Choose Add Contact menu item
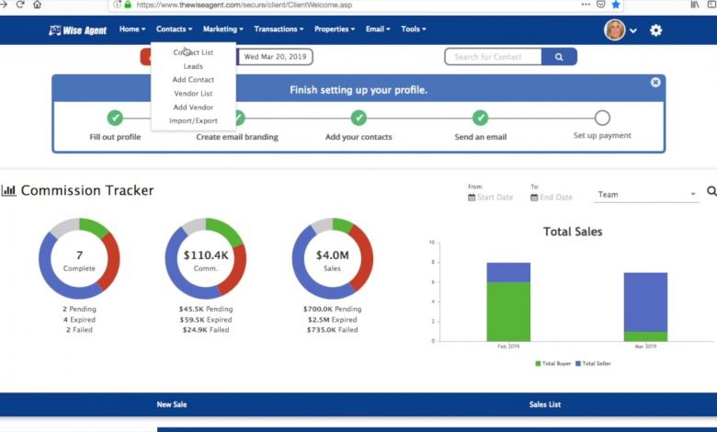This screenshot has width=717, height=432. [x=193, y=80]
